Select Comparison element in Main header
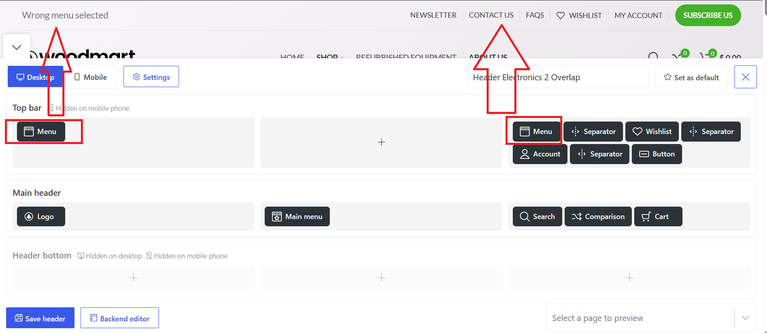767x333 pixels. [598, 216]
